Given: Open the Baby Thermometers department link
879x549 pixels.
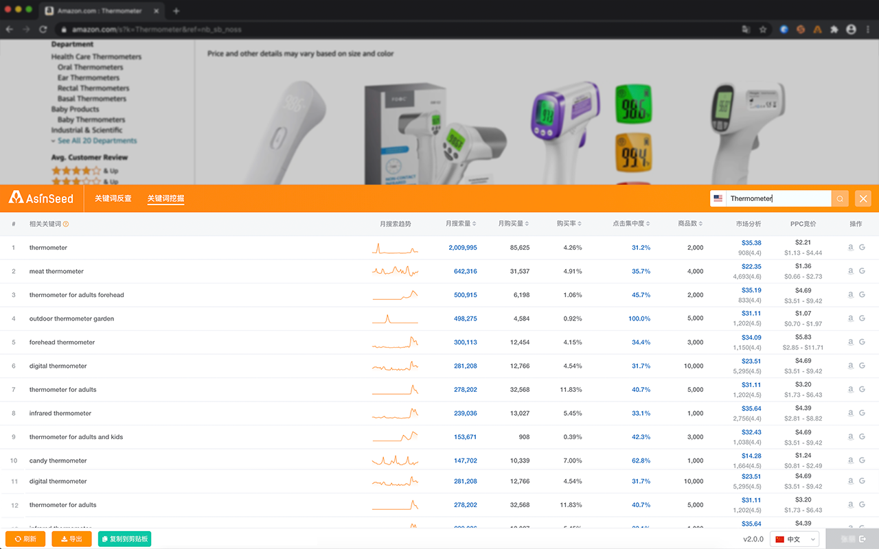Looking at the screenshot, I should coord(92,119).
